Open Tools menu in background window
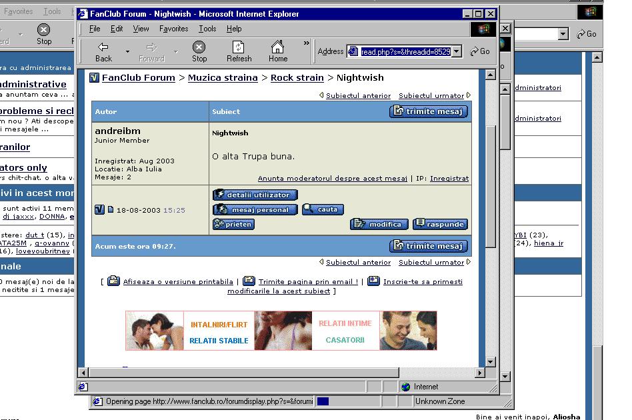 pos(52,11)
